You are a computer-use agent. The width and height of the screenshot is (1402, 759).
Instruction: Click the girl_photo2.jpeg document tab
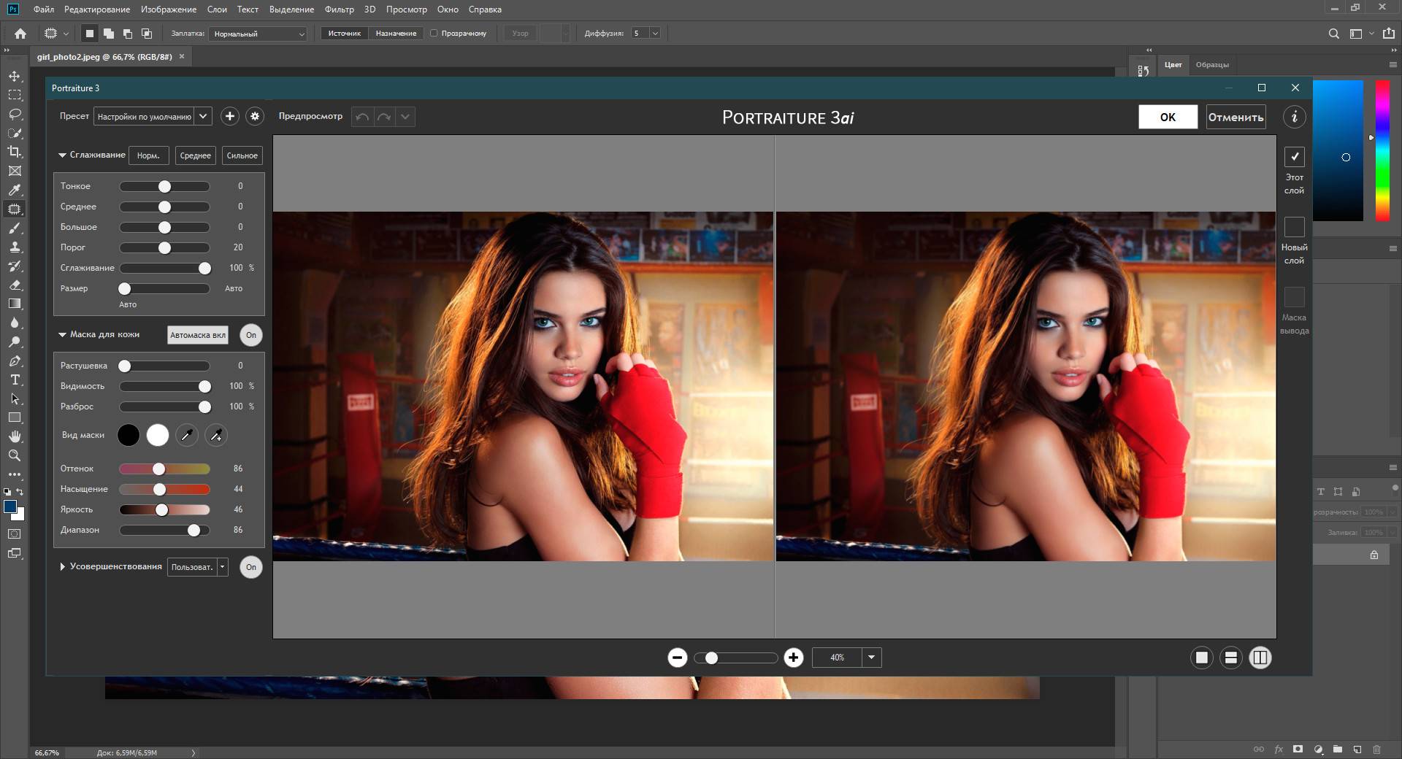104,57
